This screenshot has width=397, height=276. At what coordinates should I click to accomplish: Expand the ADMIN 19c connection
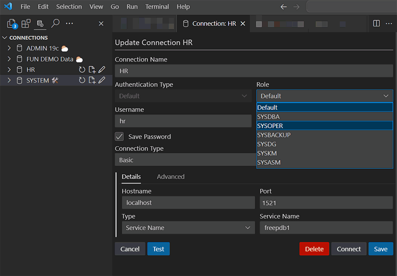pyautogui.click(x=9, y=48)
